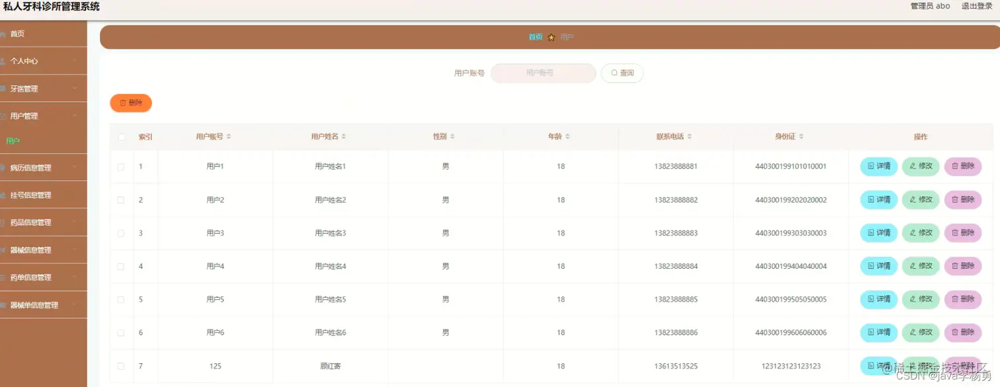
Task: Click phone number 13823888882
Action: [676, 200]
